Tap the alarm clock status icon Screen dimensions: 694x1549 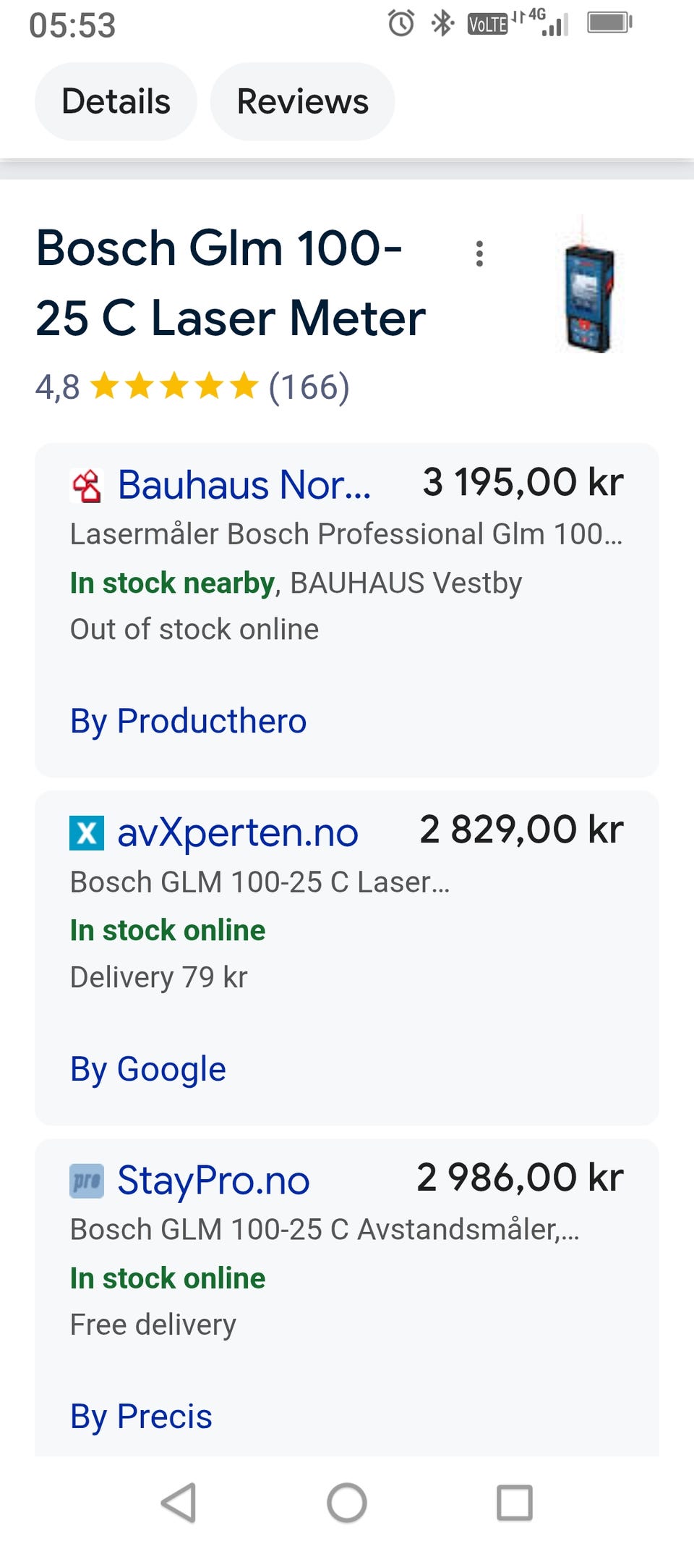click(401, 23)
